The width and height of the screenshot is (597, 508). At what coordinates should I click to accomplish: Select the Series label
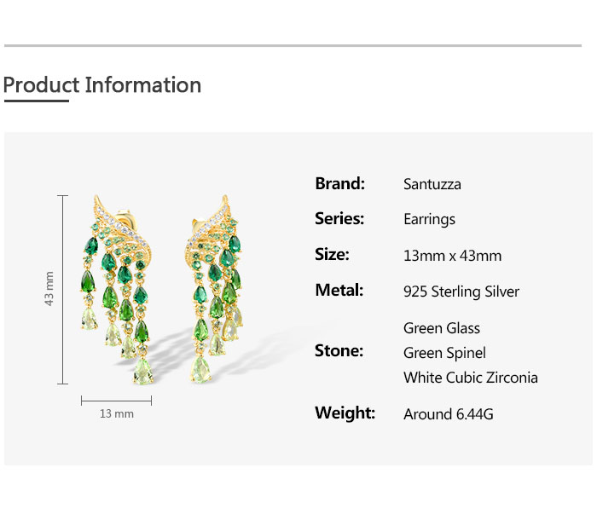[339, 219]
